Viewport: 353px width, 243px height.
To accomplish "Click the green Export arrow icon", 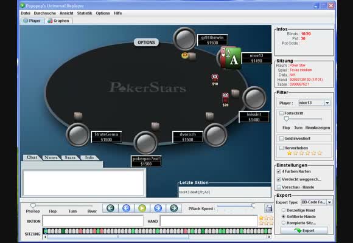I will 298,230.
